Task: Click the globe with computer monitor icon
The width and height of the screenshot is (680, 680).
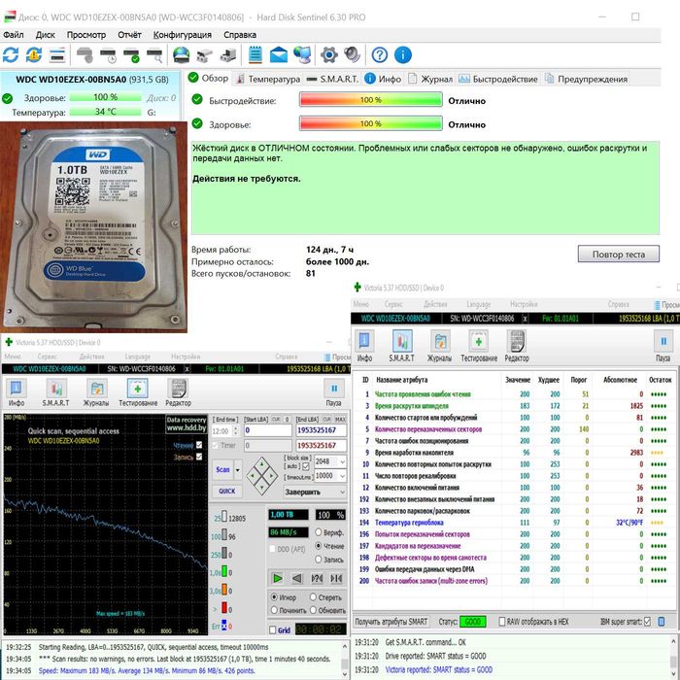Action: click(302, 55)
